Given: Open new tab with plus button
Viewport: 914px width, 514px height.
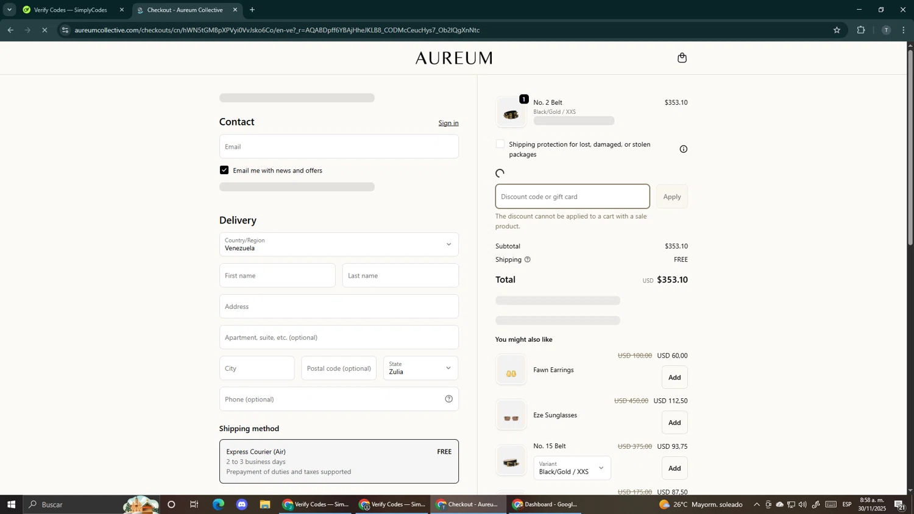Looking at the screenshot, I should click(252, 10).
